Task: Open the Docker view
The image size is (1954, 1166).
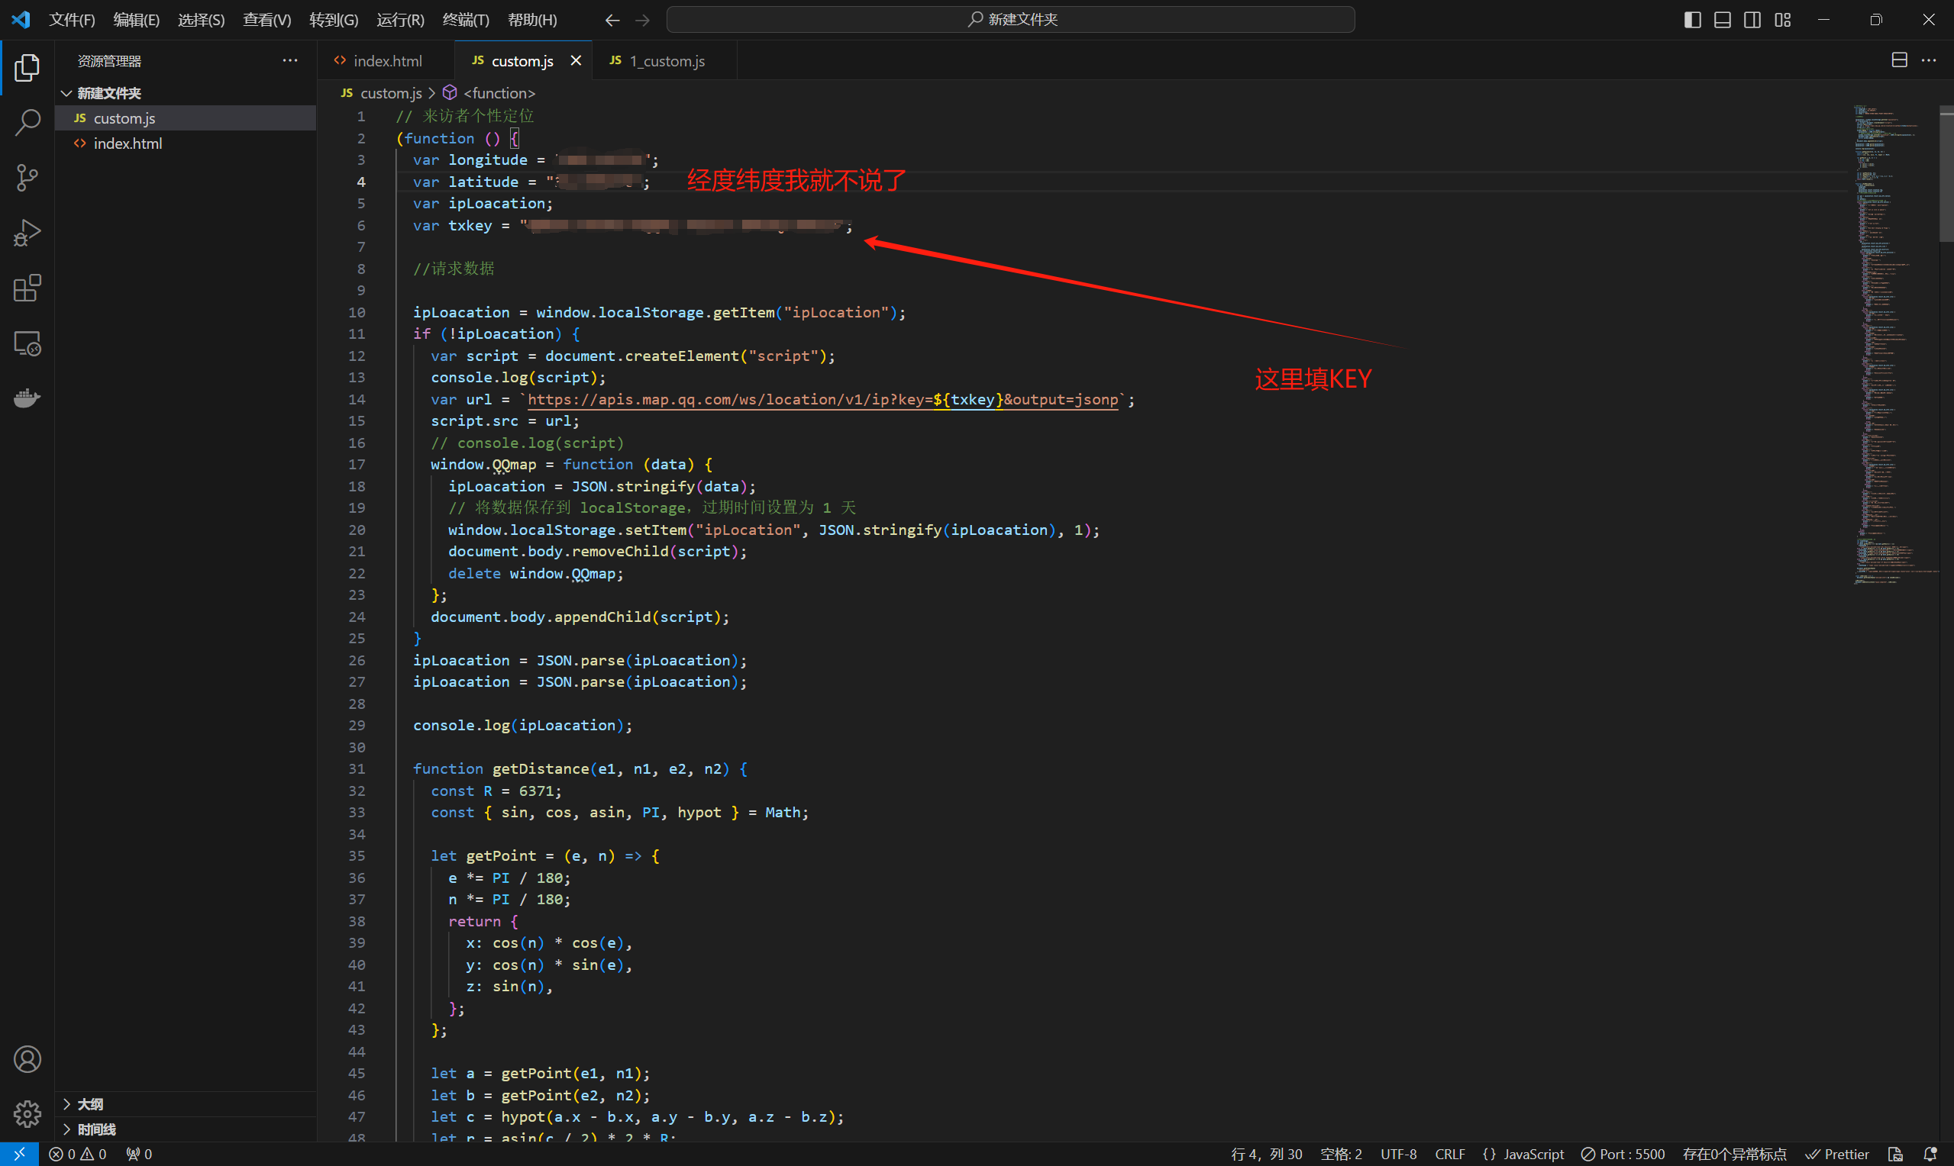Action: pyautogui.click(x=27, y=398)
